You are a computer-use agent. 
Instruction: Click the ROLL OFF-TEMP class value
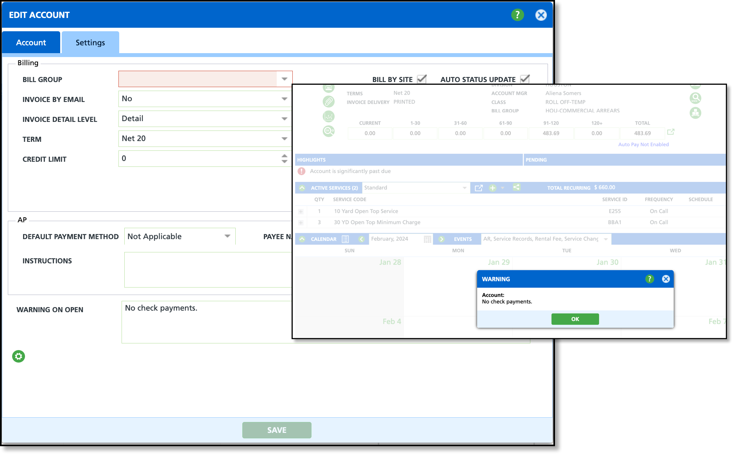(x=565, y=102)
